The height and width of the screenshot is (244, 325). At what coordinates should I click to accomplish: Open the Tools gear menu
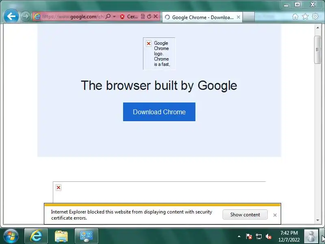click(x=315, y=16)
